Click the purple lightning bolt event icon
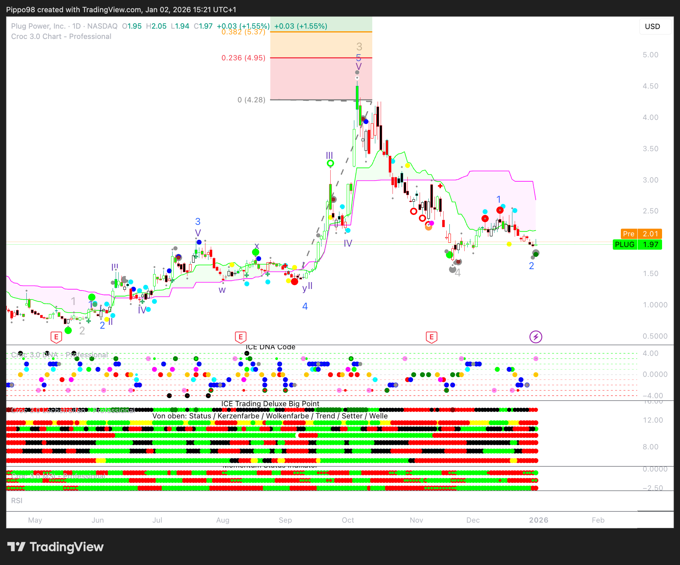Image resolution: width=680 pixels, height=565 pixels. click(536, 337)
